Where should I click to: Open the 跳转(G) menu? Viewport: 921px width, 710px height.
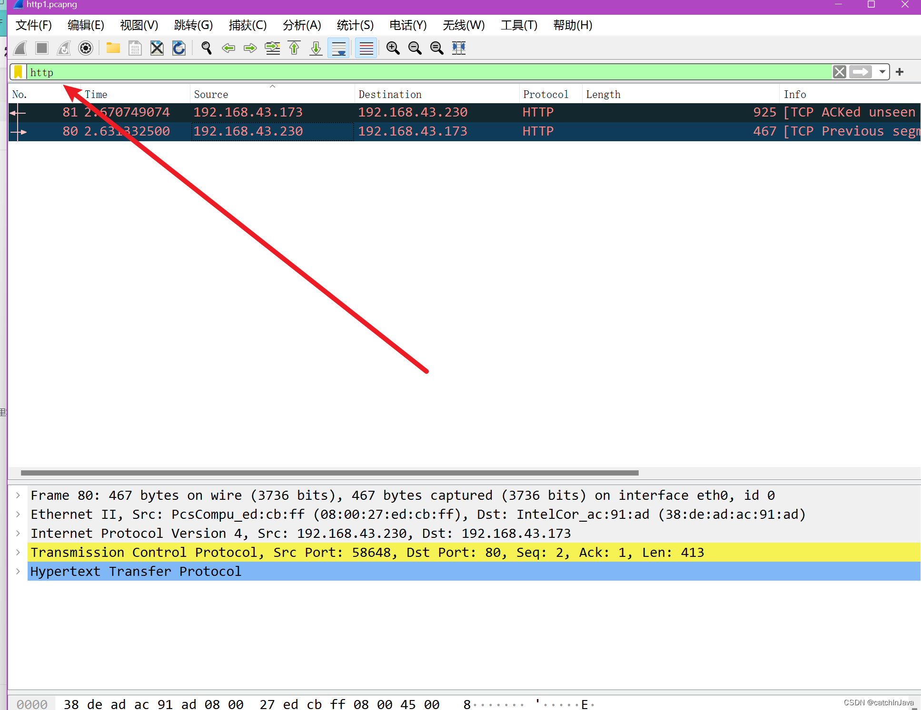pos(193,25)
